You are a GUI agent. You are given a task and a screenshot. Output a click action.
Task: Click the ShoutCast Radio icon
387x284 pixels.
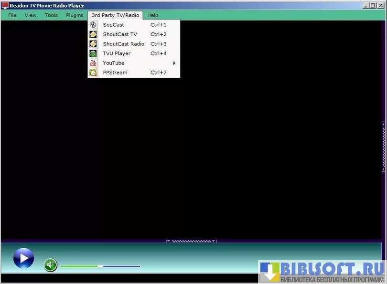click(93, 44)
